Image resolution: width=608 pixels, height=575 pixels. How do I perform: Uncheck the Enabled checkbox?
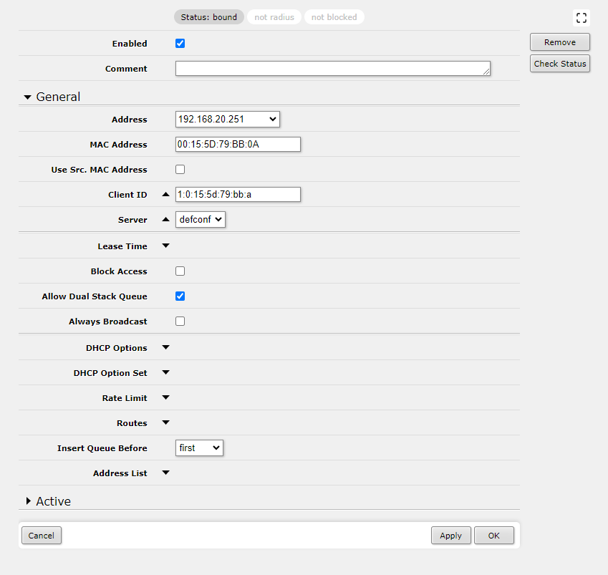click(180, 44)
